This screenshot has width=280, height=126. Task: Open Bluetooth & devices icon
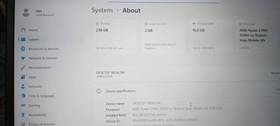pyautogui.click(x=23, y=49)
